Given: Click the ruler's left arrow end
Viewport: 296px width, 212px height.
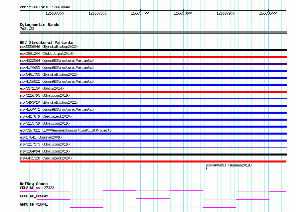Looking at the screenshot, I should [21, 10].
